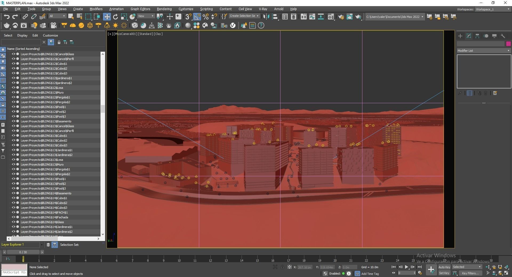Open the Workspaces dropdown
Screen dimensions: 512x277
point(493,9)
